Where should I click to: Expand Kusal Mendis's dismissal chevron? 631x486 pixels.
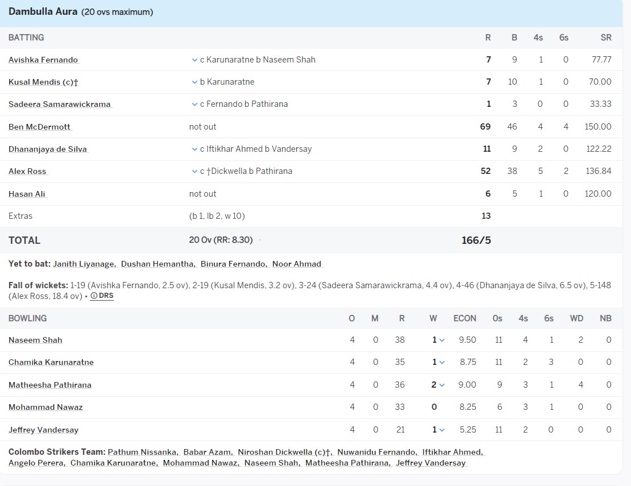click(x=194, y=82)
